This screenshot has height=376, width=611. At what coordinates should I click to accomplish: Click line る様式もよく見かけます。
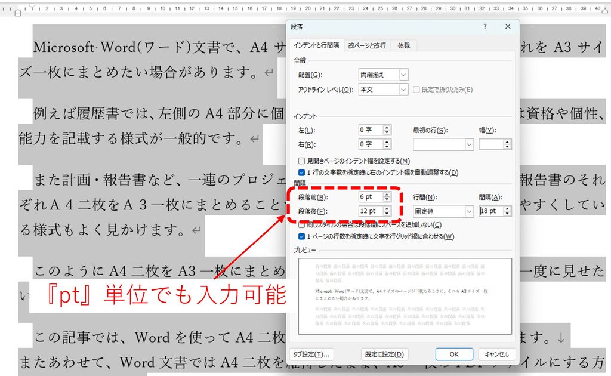110,230
